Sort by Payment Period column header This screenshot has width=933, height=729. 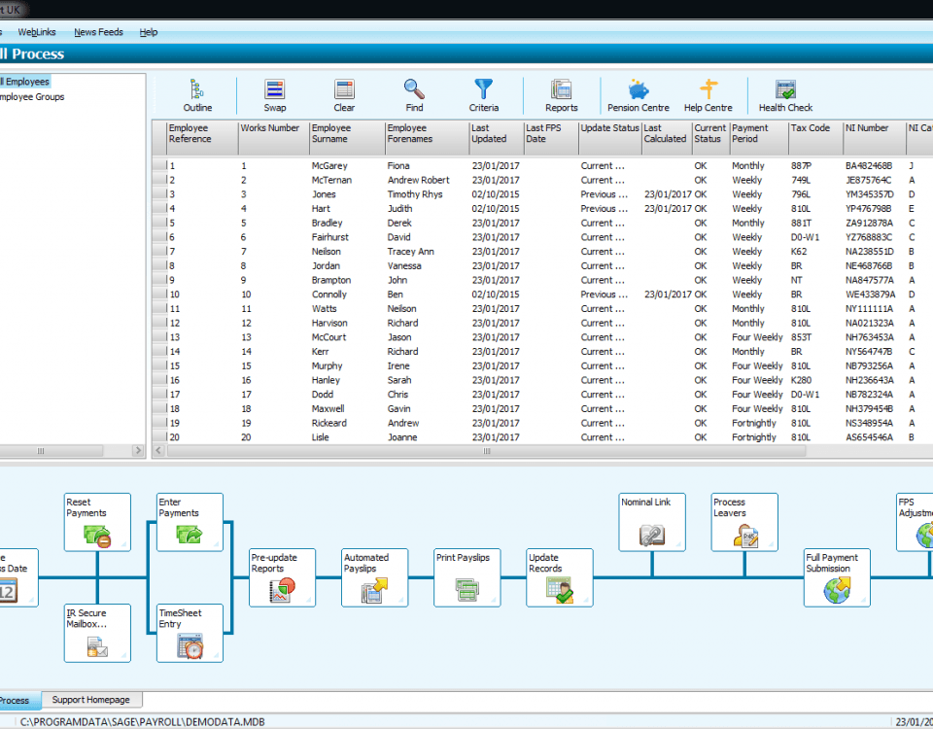coord(759,138)
